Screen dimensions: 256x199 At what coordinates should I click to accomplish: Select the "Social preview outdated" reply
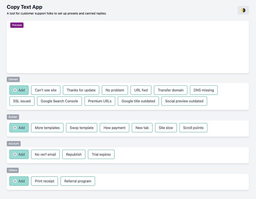pos(184,101)
